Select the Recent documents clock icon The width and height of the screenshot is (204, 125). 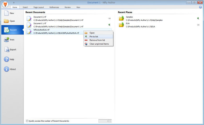pos(7,30)
